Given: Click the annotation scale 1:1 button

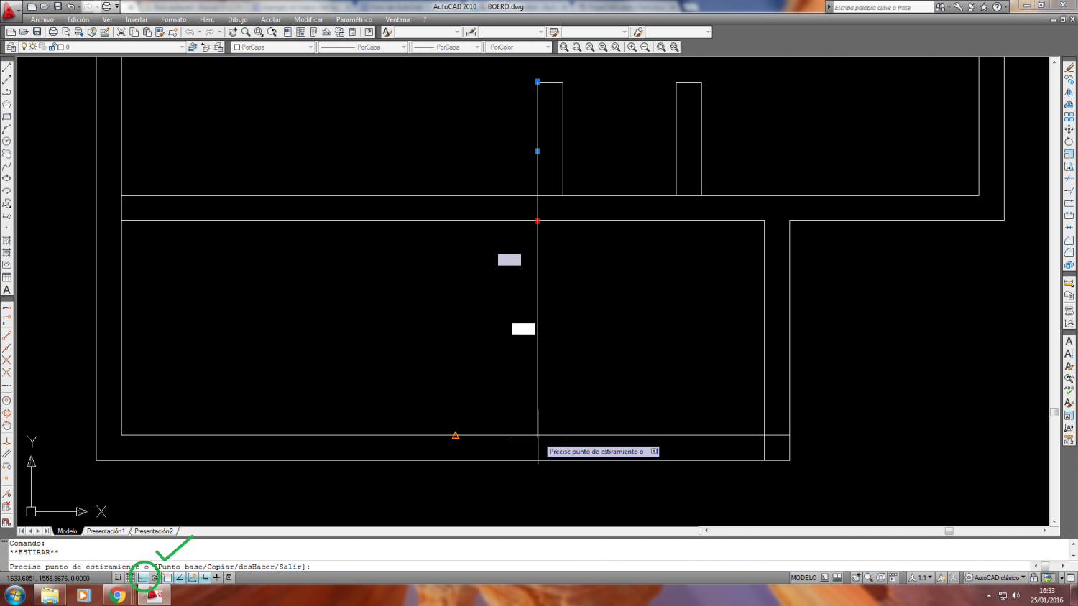Looking at the screenshot, I should [921, 577].
